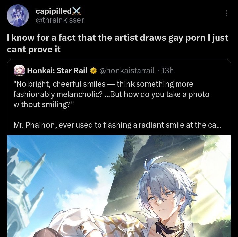The width and height of the screenshot is (238, 237).
Task: Open the @thrainkisser handle
Action: 60,20
